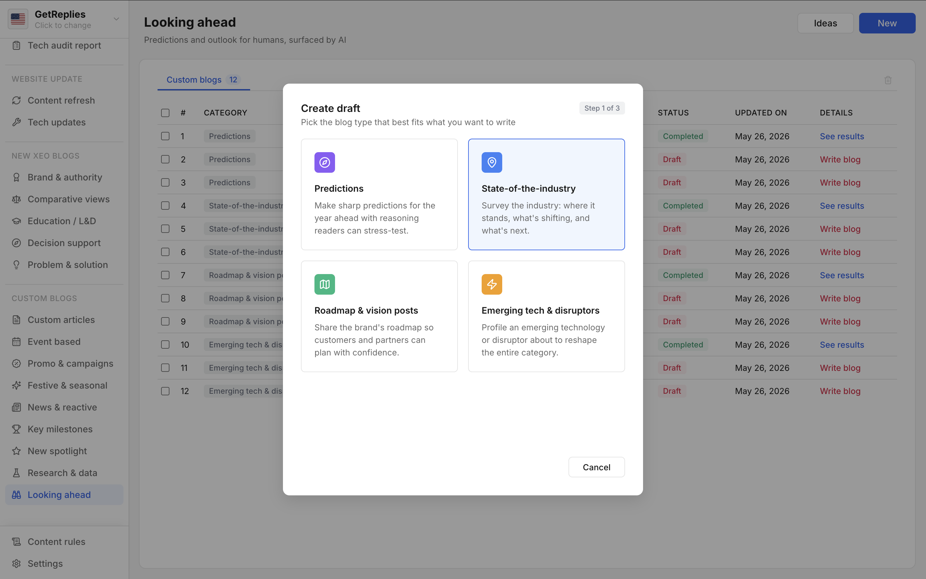This screenshot has height=579, width=926.
Task: Click the STATUS column header
Action: point(673,113)
